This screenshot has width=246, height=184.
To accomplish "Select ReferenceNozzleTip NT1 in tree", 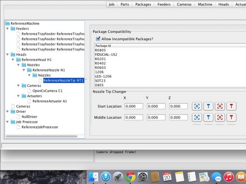I will click(x=64, y=80).
